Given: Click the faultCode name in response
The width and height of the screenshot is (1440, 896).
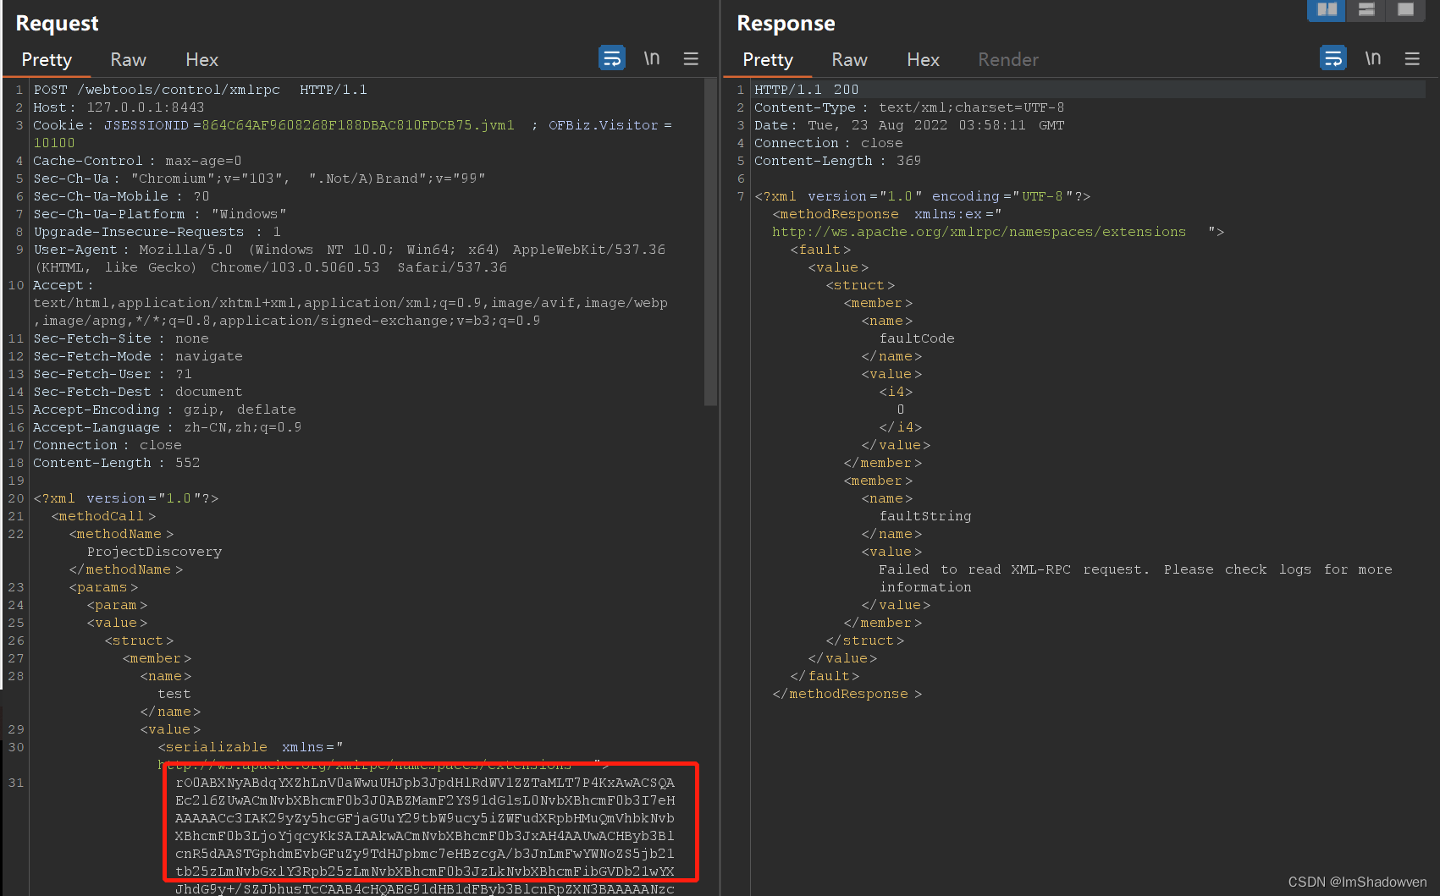Looking at the screenshot, I should (916, 338).
